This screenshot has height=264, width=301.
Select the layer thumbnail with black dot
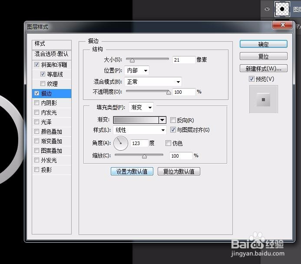click(x=282, y=9)
